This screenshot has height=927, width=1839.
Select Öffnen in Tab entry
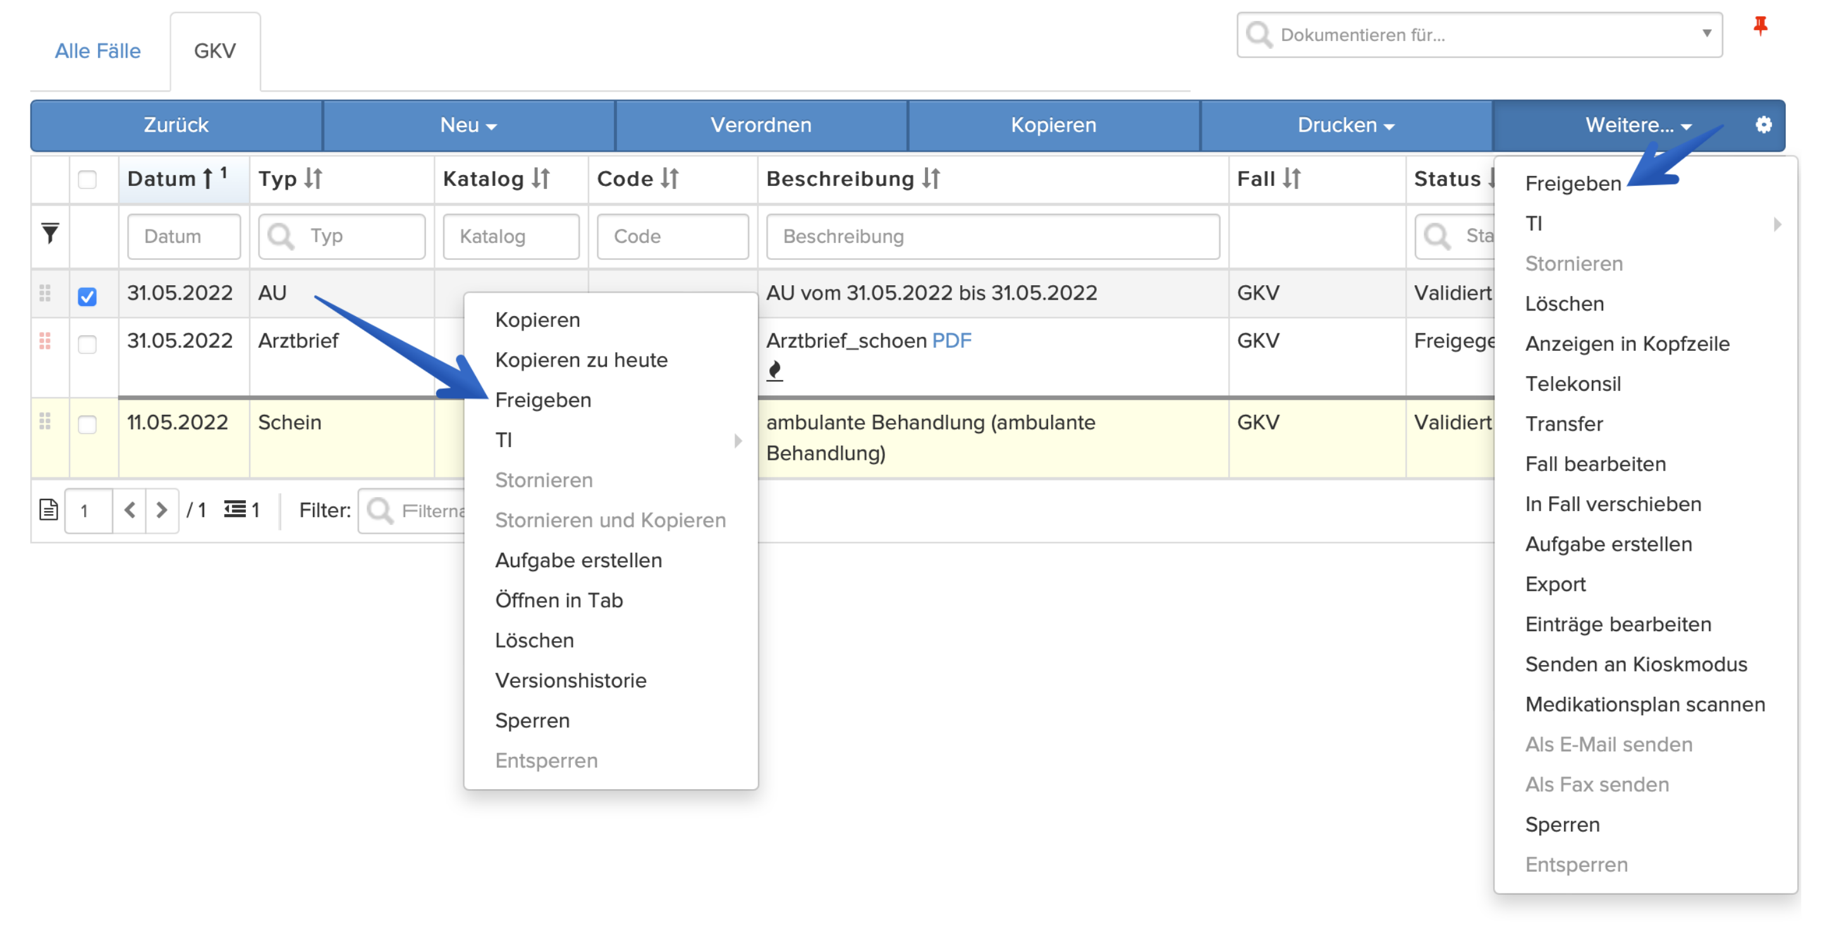point(559,600)
